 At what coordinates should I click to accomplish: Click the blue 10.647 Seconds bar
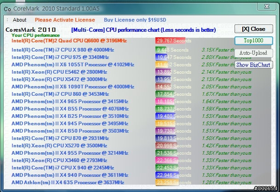(x=161, y=57)
